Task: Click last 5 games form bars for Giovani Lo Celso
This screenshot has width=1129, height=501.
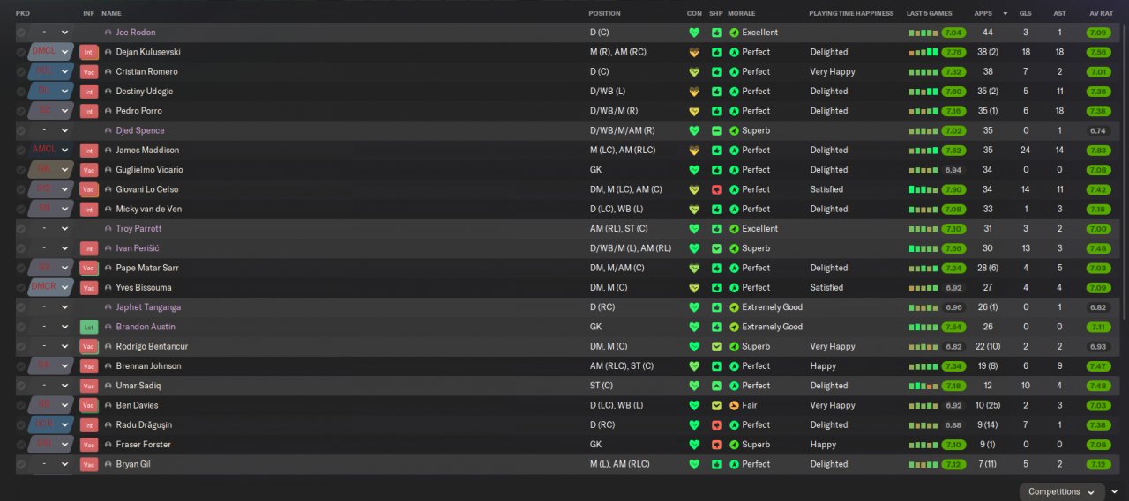Action: pyautogui.click(x=923, y=189)
